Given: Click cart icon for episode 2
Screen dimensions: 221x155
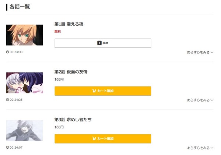Looking at the screenshot, I should point(94,91).
